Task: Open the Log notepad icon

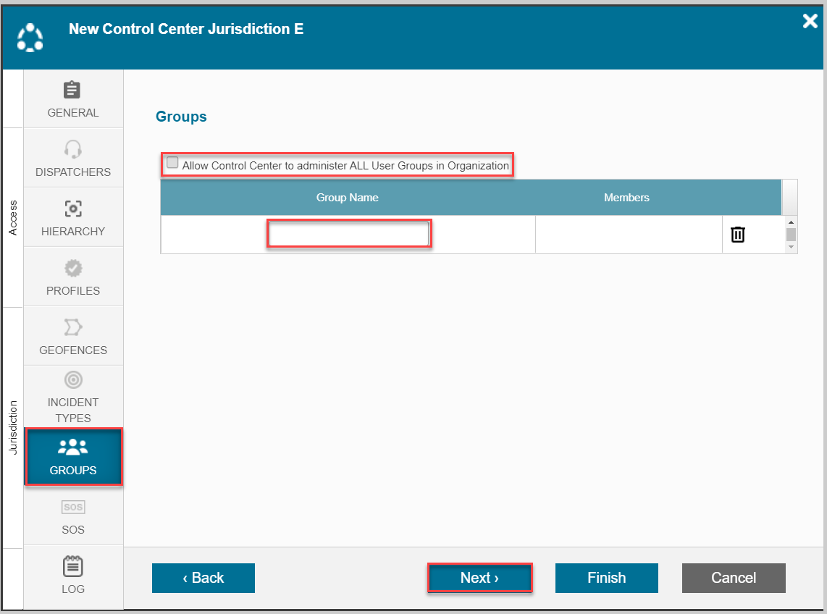Action: [72, 566]
